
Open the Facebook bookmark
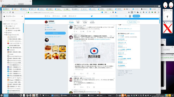11,50
